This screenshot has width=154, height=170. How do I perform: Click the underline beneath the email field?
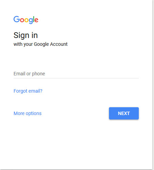tap(76, 78)
